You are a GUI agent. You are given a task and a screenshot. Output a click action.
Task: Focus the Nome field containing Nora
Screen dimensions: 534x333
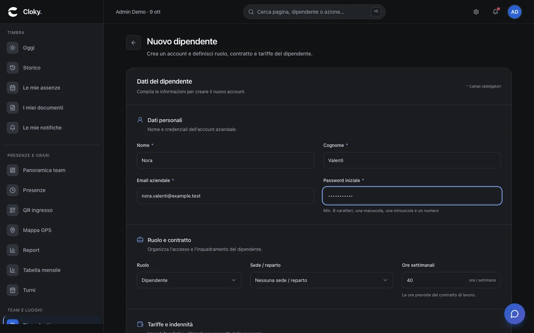[225, 160]
